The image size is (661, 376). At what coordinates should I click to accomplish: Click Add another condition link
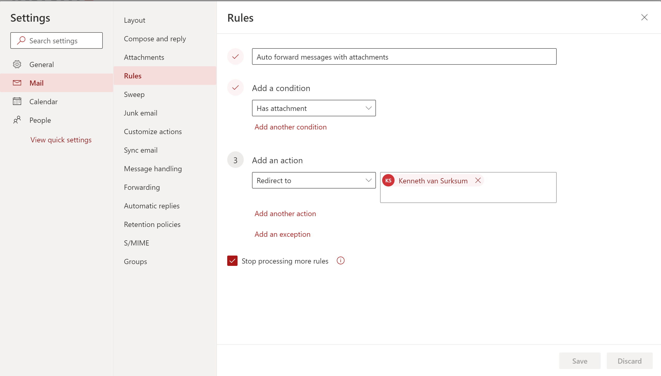pyautogui.click(x=290, y=127)
